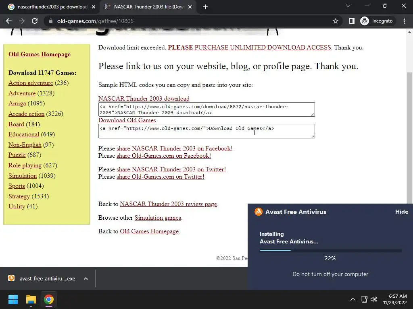Open clock showing 6:57 AM
Viewport: 413px width, 309px height.
395,299
